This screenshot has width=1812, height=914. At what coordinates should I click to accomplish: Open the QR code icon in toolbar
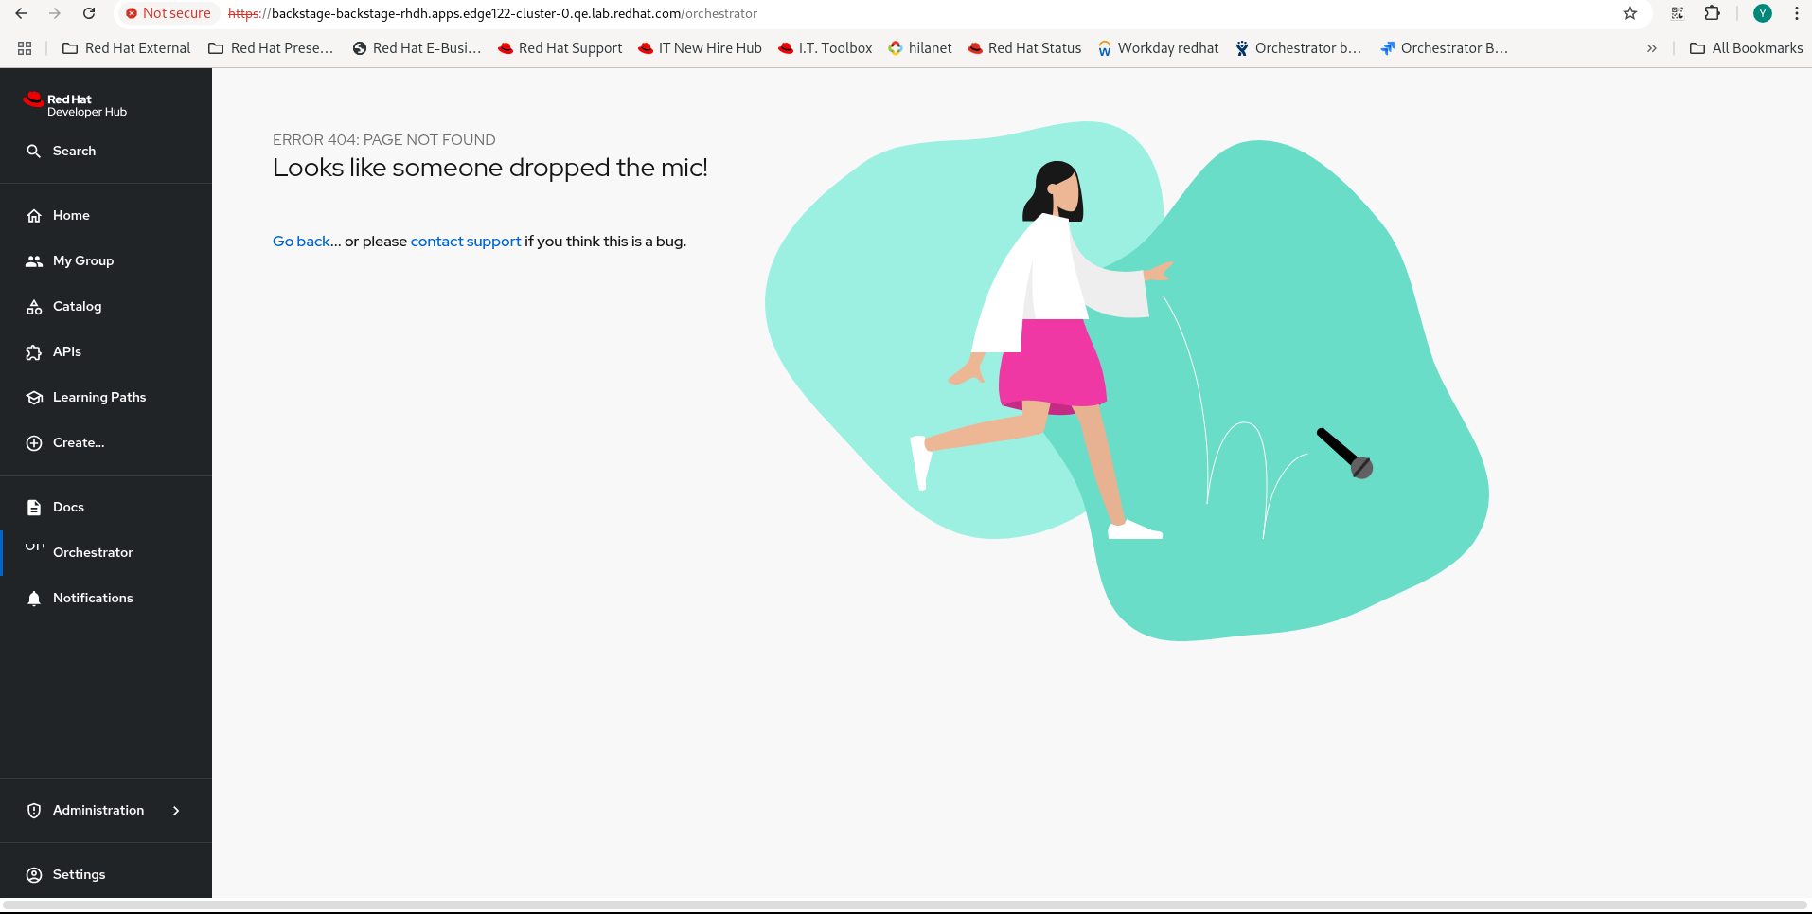point(1678,13)
